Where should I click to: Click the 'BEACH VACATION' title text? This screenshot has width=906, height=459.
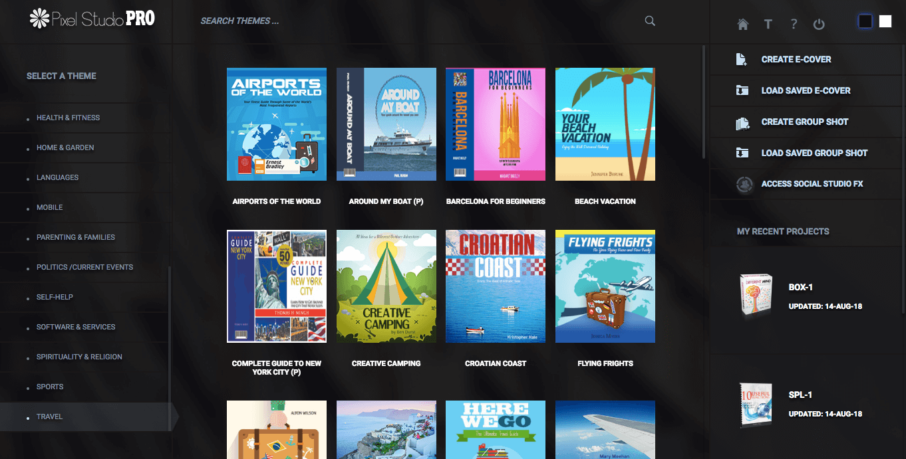(605, 201)
